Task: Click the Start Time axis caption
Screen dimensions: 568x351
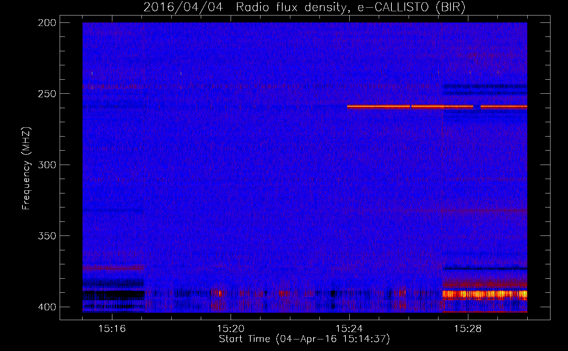Action: [304, 339]
